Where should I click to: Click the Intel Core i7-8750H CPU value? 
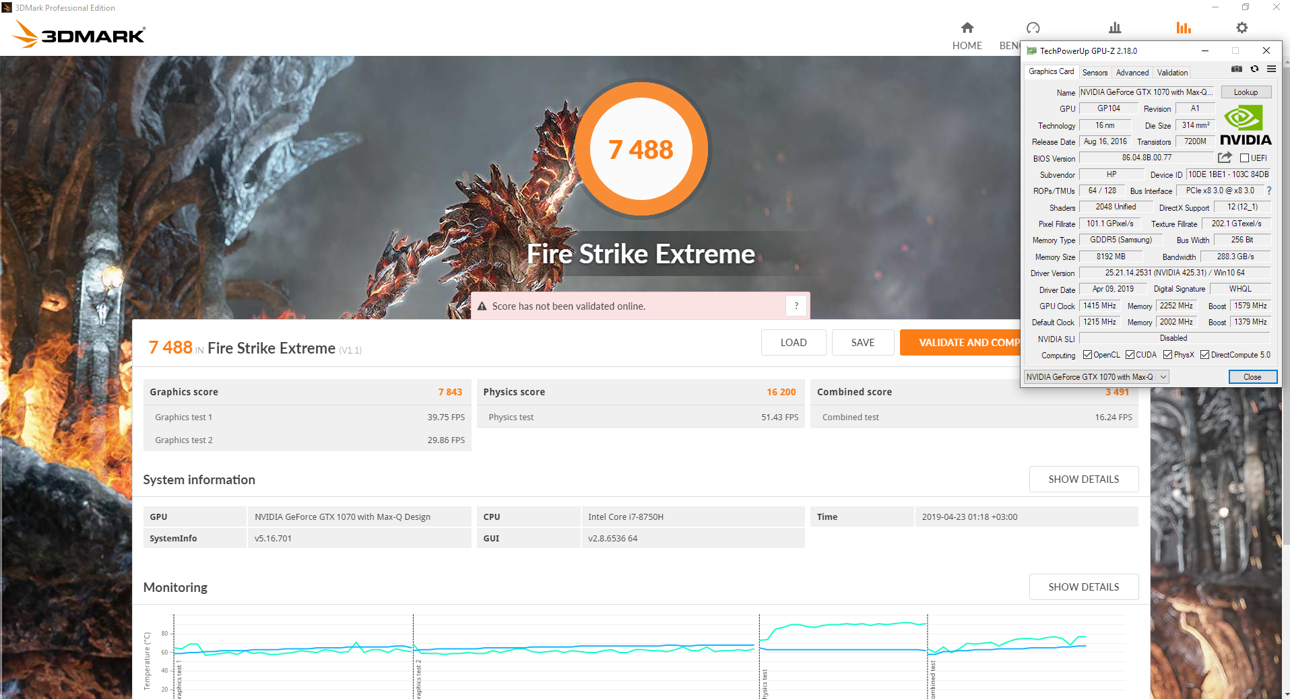(x=626, y=517)
